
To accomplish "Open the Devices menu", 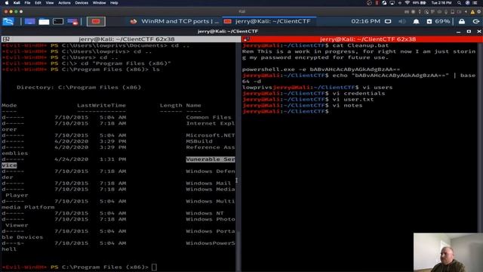I will click(x=82, y=3).
